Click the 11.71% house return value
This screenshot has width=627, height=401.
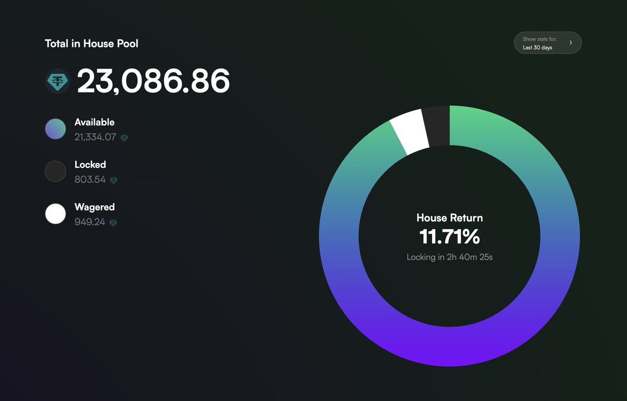(450, 237)
